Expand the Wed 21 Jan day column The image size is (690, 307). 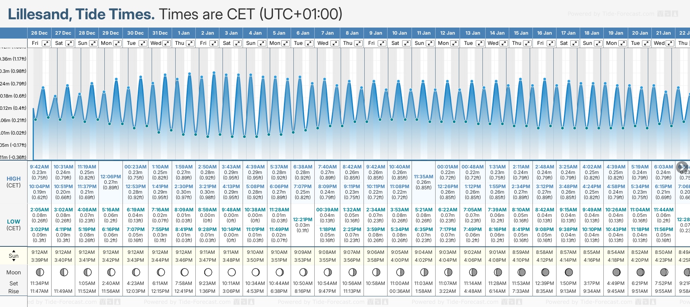(670, 43)
